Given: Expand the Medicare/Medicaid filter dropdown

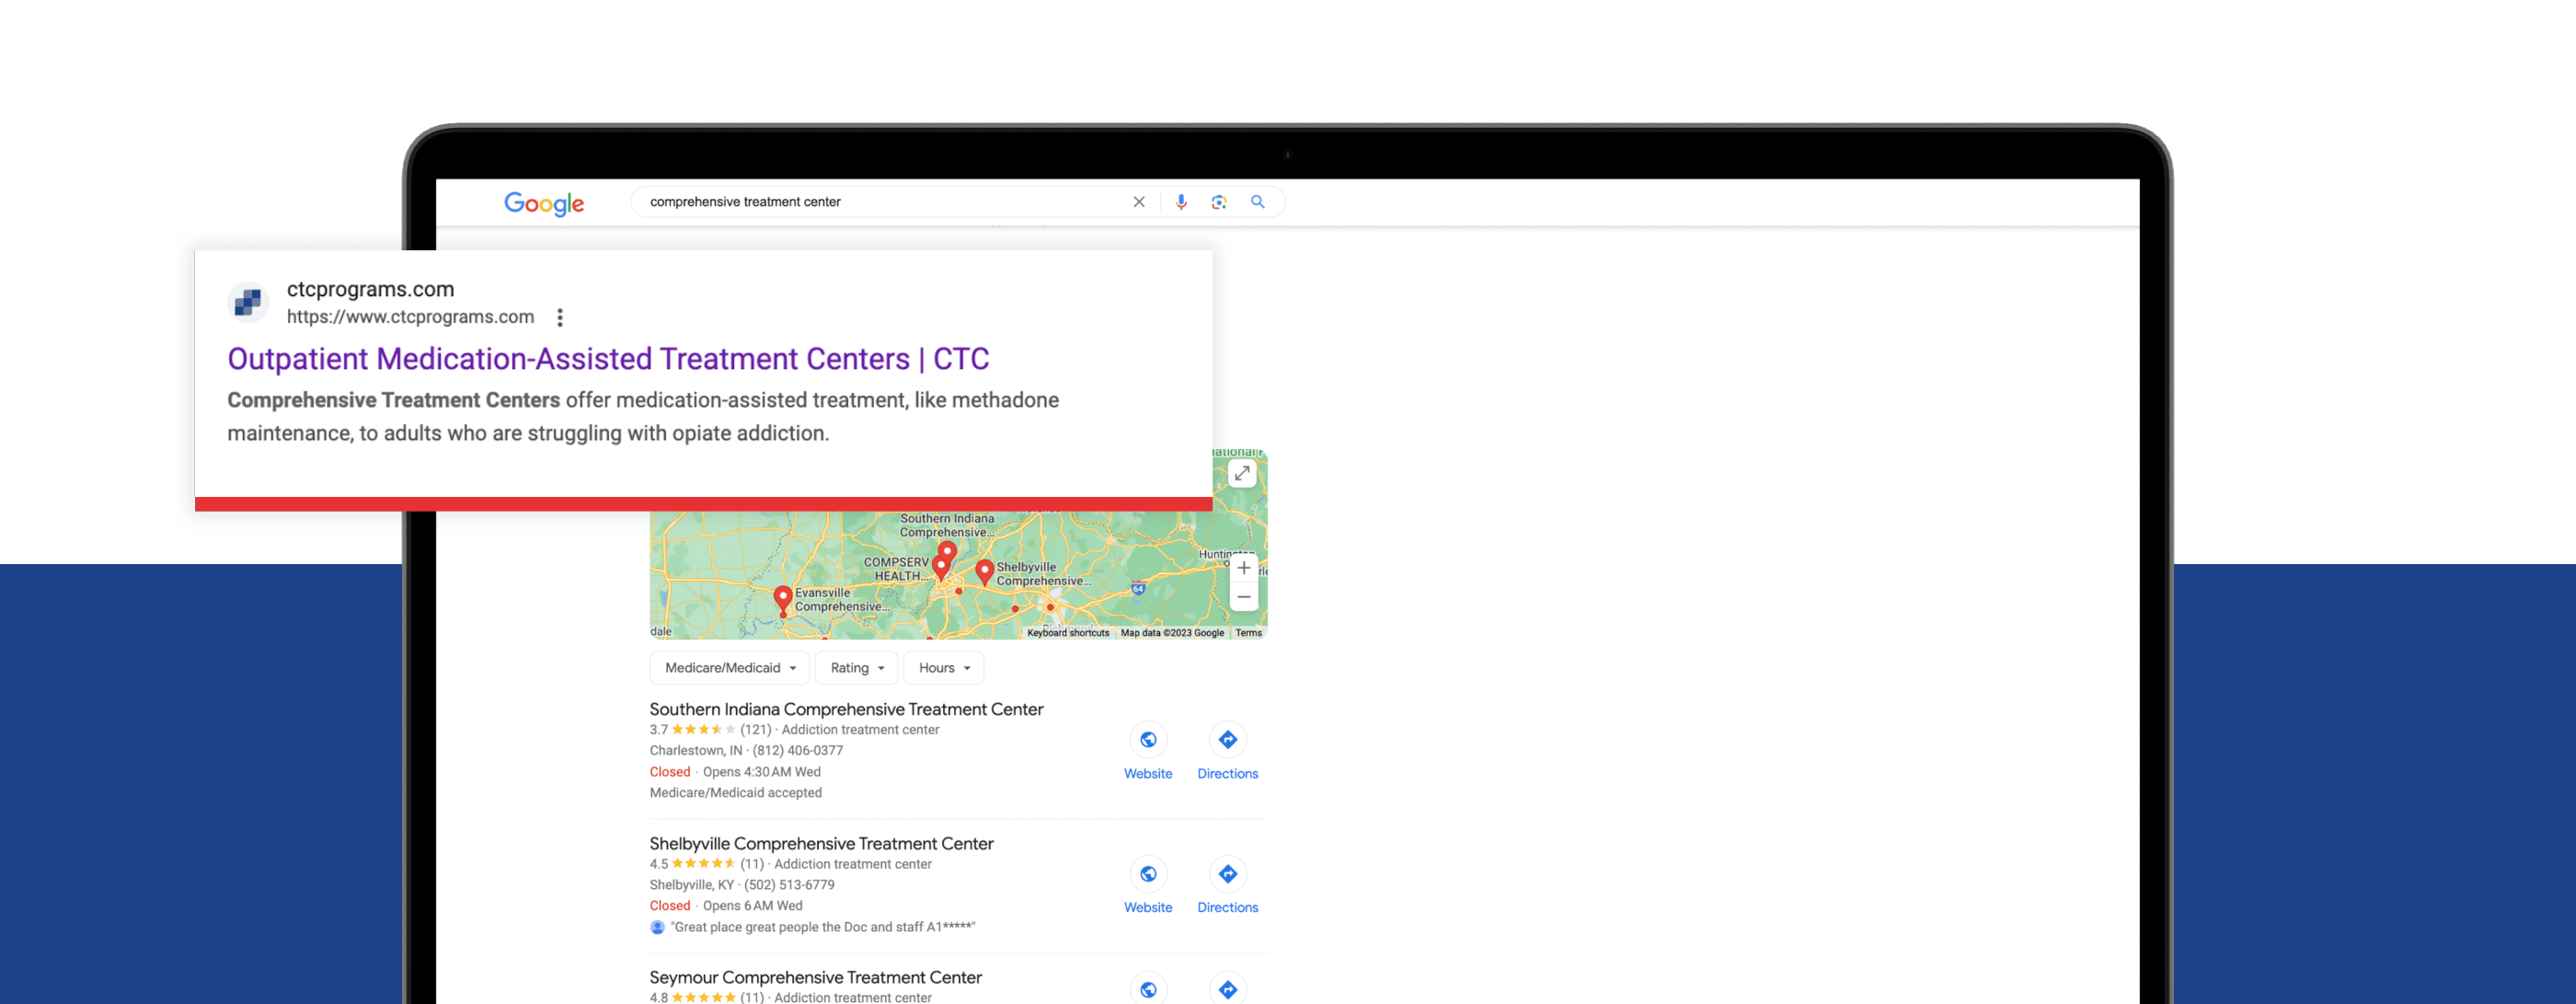Looking at the screenshot, I should click(729, 668).
